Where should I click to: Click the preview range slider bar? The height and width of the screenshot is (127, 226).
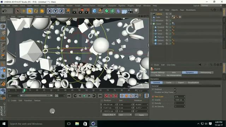click(x=36, y=96)
